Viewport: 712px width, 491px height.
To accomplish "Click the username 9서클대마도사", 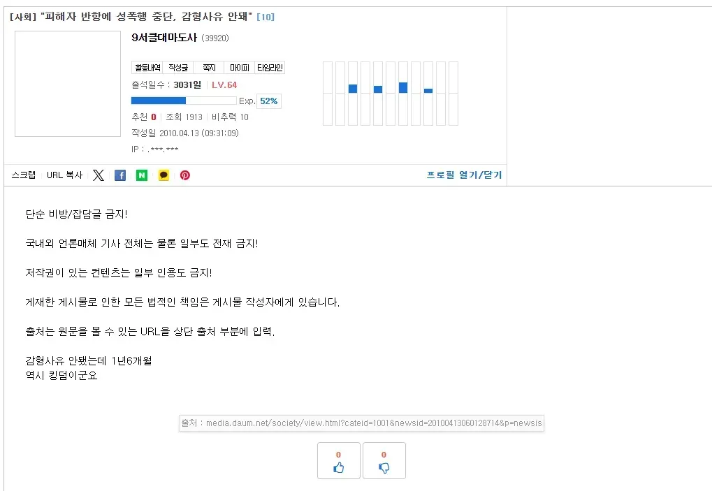I will 164,38.
